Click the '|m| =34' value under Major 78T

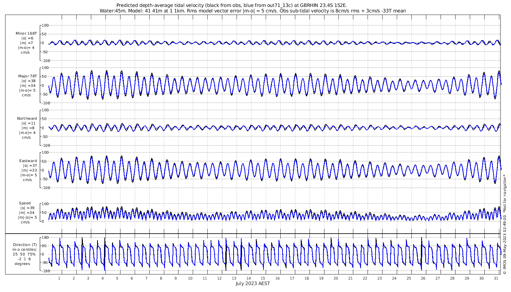[x=28, y=86]
